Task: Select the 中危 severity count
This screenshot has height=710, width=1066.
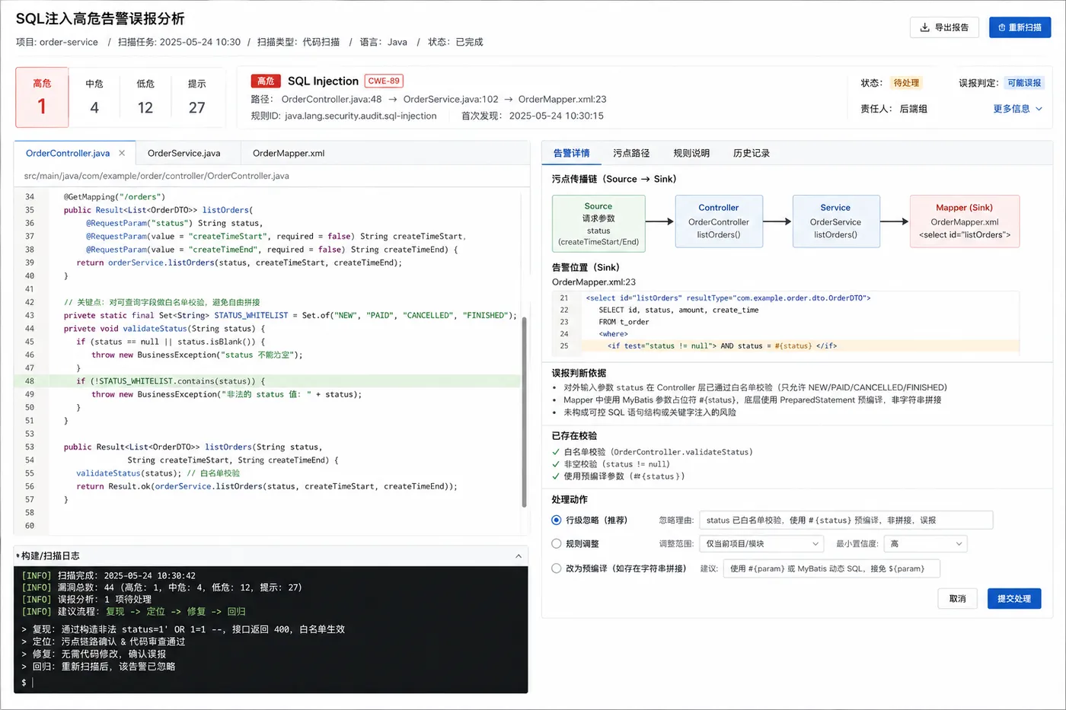Action: pyautogui.click(x=94, y=97)
